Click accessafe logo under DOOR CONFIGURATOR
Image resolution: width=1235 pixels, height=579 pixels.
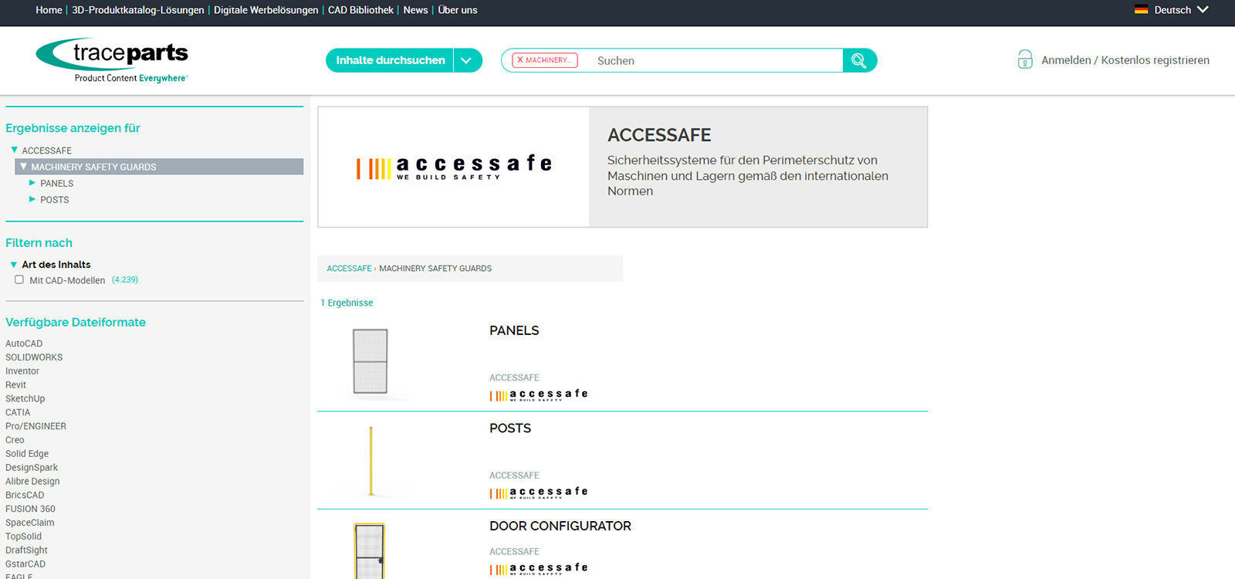tap(539, 568)
